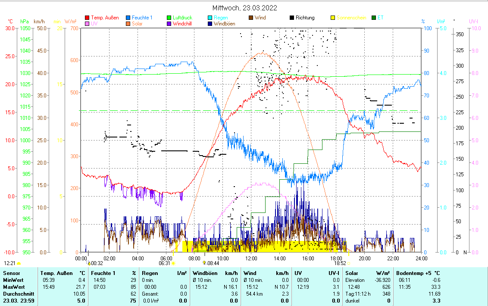Click the green Luftdruck legend square
Screen dimensions: 488x306
(x=169, y=18)
